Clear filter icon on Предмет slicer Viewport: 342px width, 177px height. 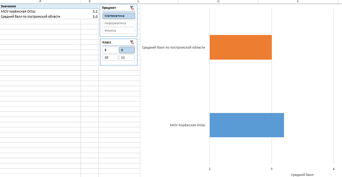point(132,8)
